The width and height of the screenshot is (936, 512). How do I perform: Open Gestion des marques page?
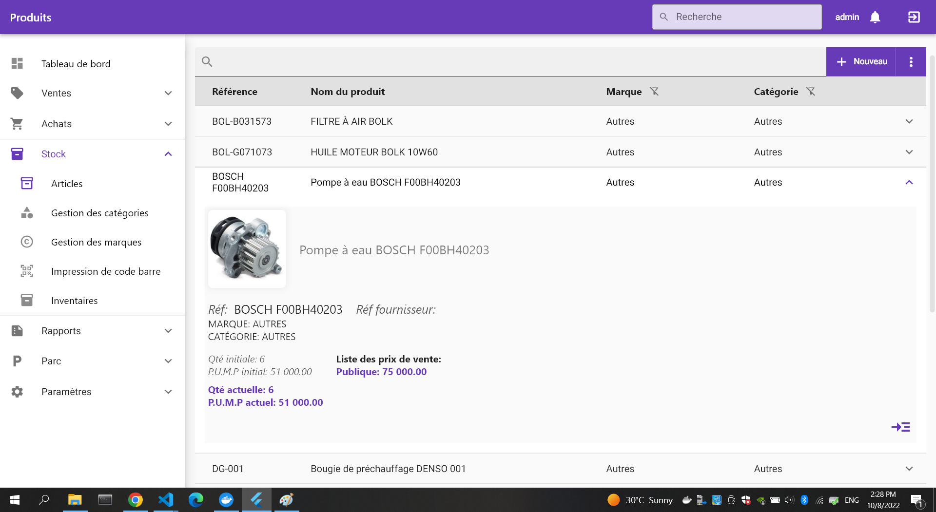(97, 242)
